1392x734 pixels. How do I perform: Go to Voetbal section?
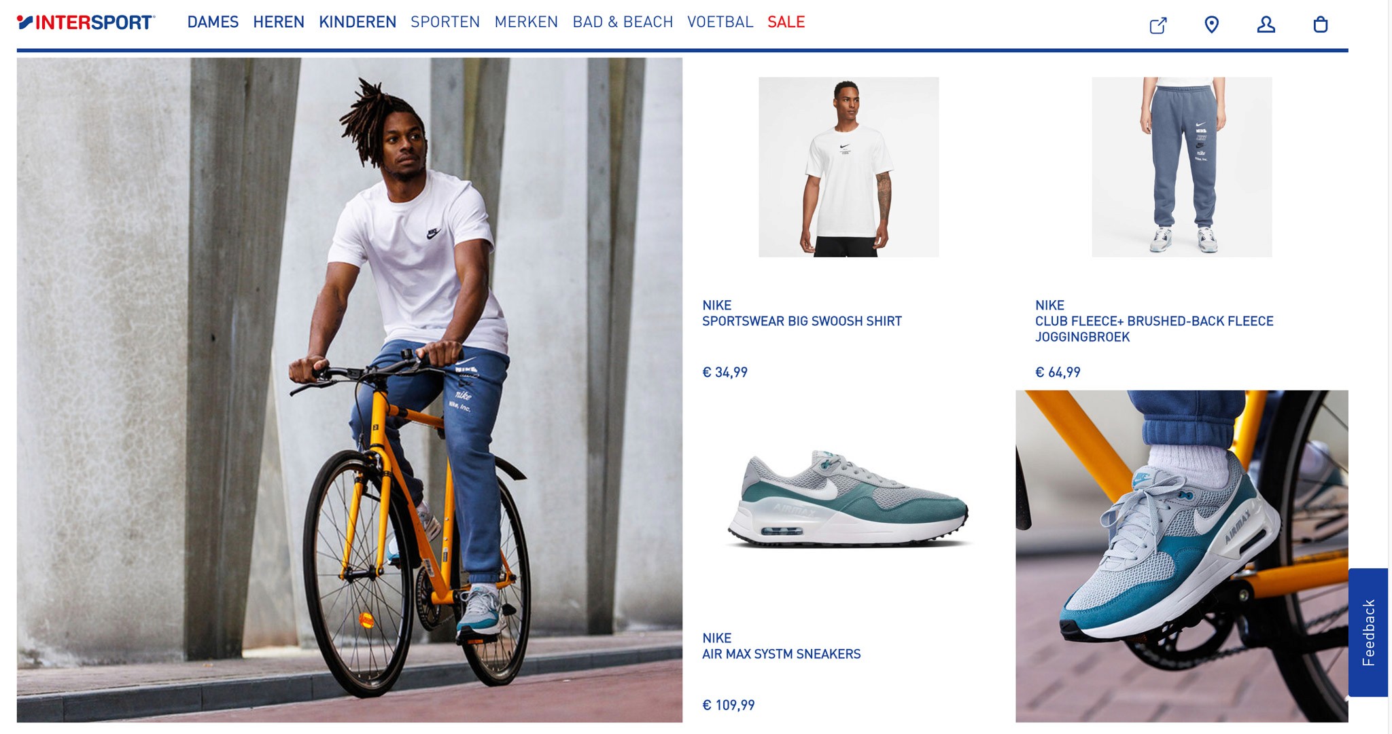click(720, 22)
